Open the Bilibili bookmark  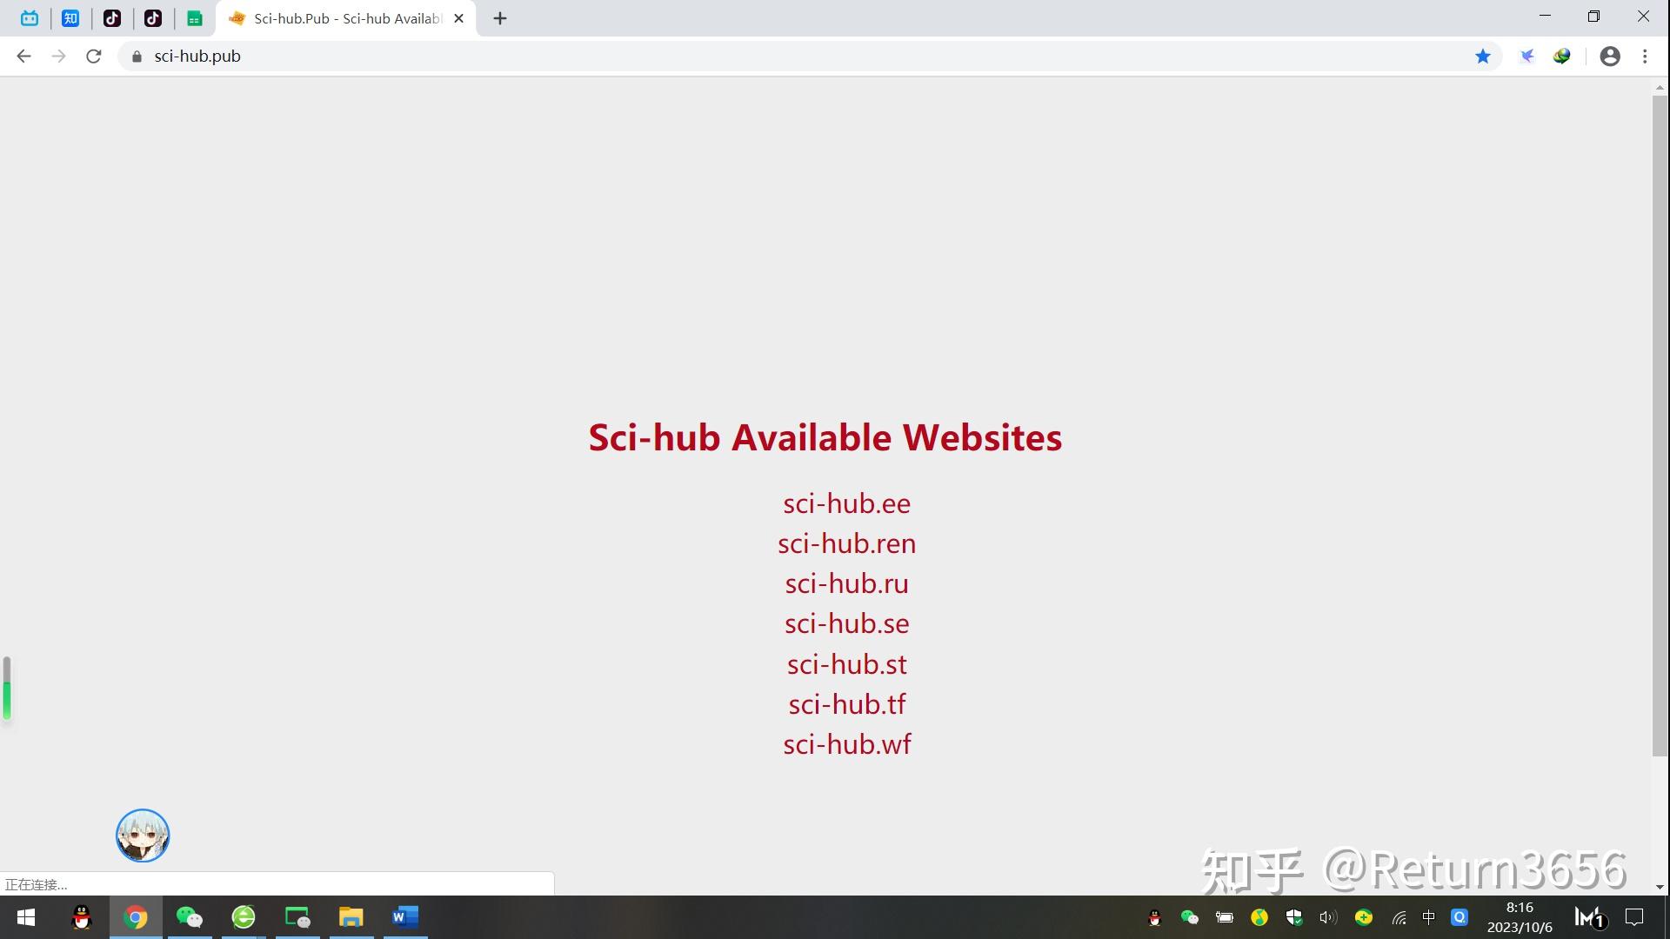coord(30,17)
